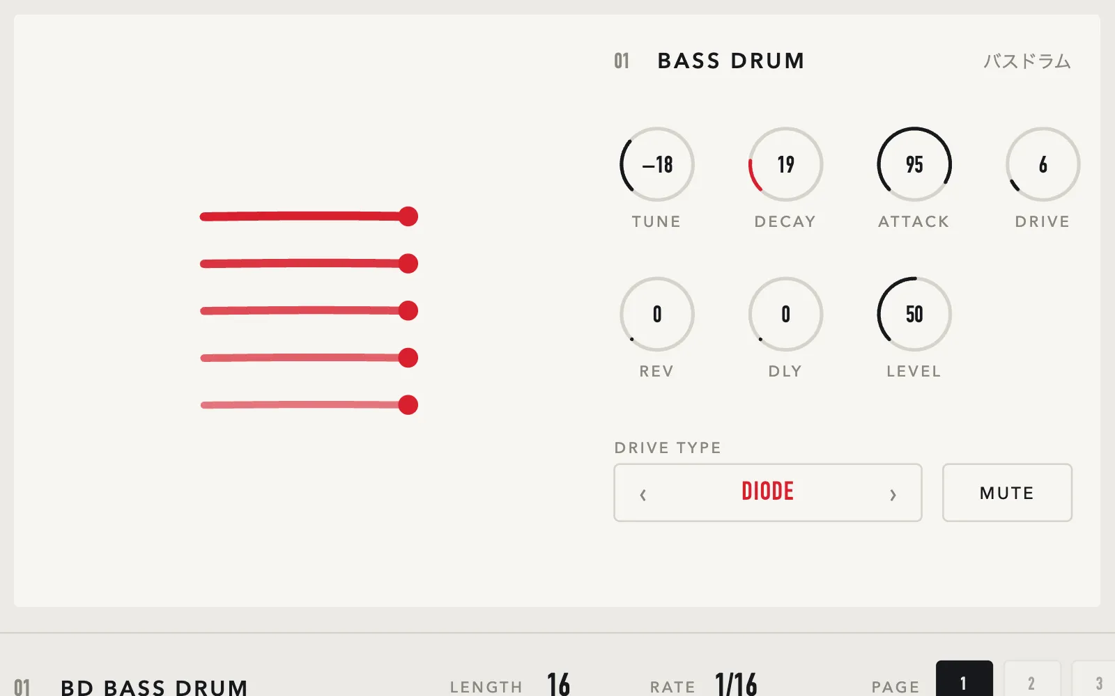Viewport: 1115px width, 696px height.
Task: Switch to pattern page 1
Action: [x=964, y=679]
